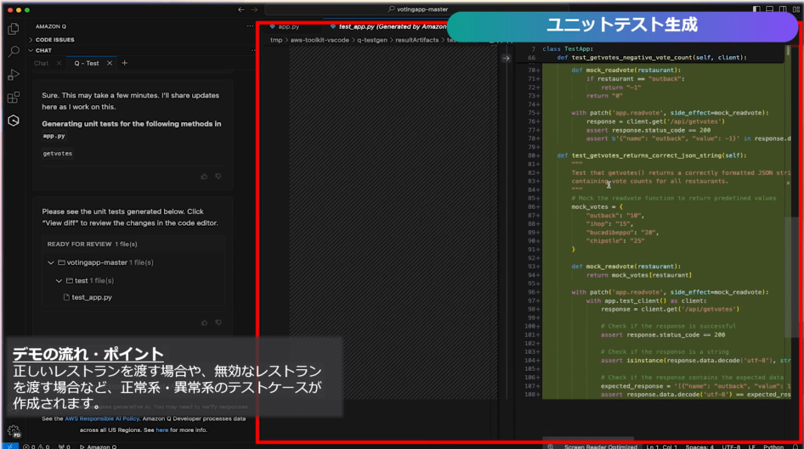Close the Q - Test tab

[110, 63]
